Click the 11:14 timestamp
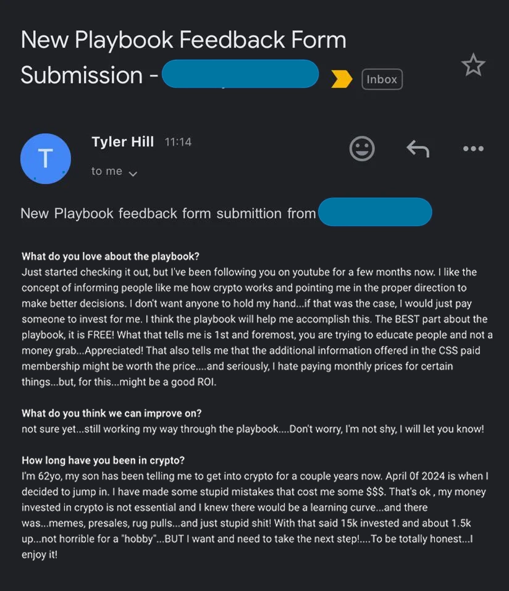Screen dimensions: 509x591 click(x=178, y=142)
